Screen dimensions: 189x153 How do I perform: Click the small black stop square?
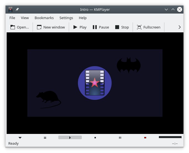(95, 138)
